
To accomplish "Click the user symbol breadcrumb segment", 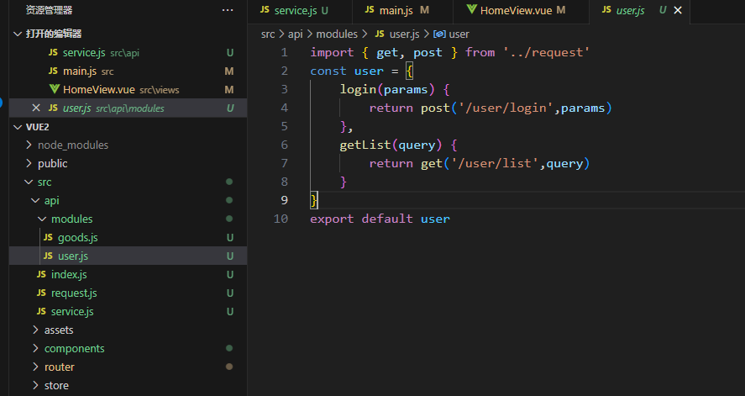I will tap(459, 34).
